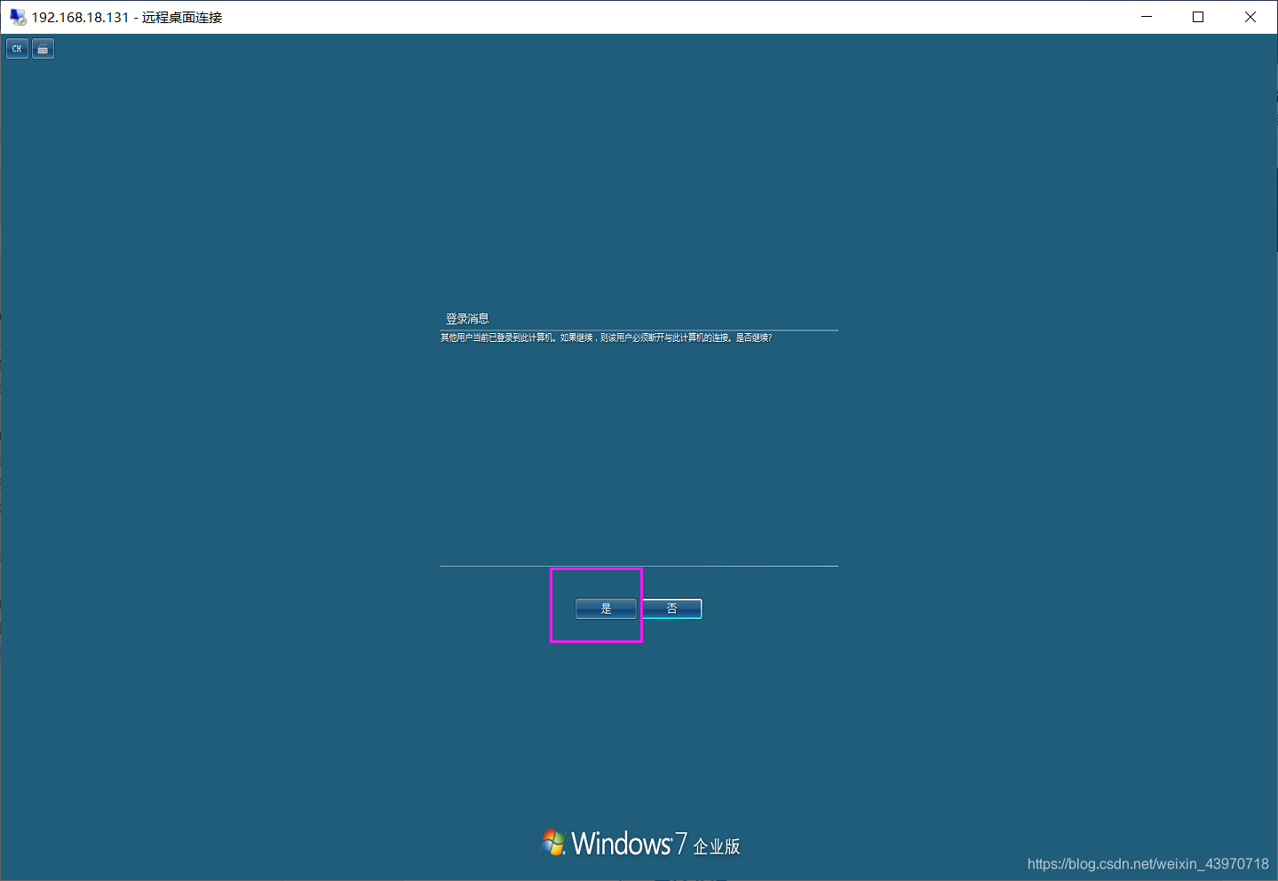Open the CH input language indicator
Screen dimensions: 1278x881
[17, 49]
